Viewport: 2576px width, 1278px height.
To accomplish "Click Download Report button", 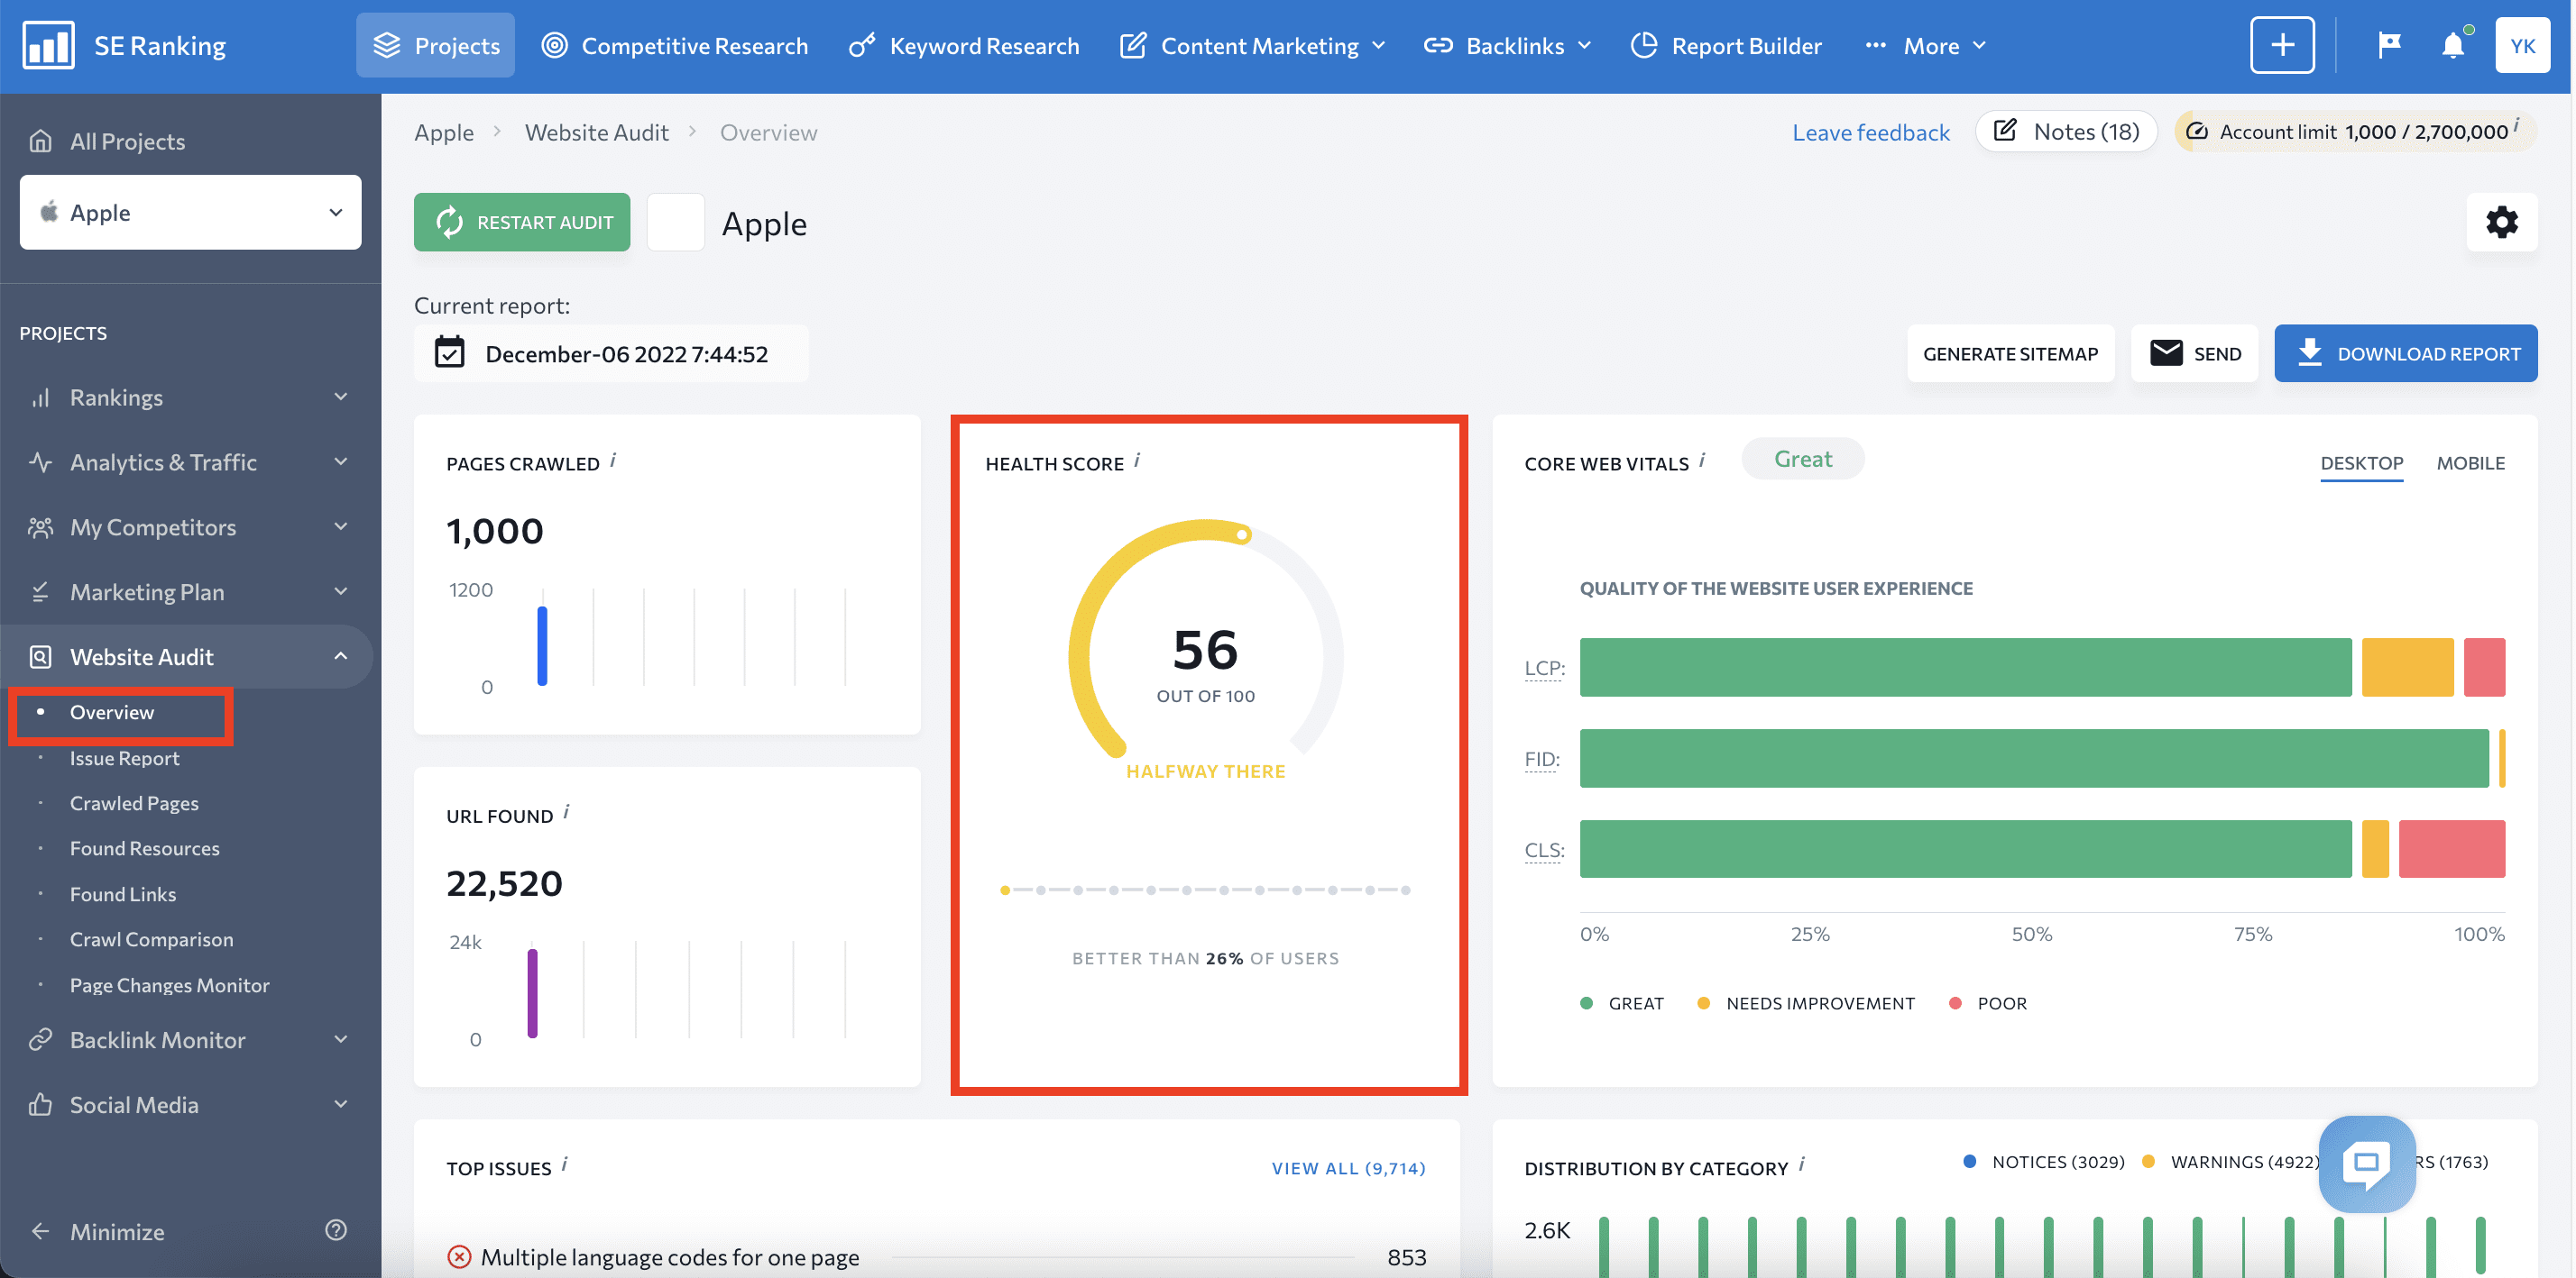I will pos(2405,353).
